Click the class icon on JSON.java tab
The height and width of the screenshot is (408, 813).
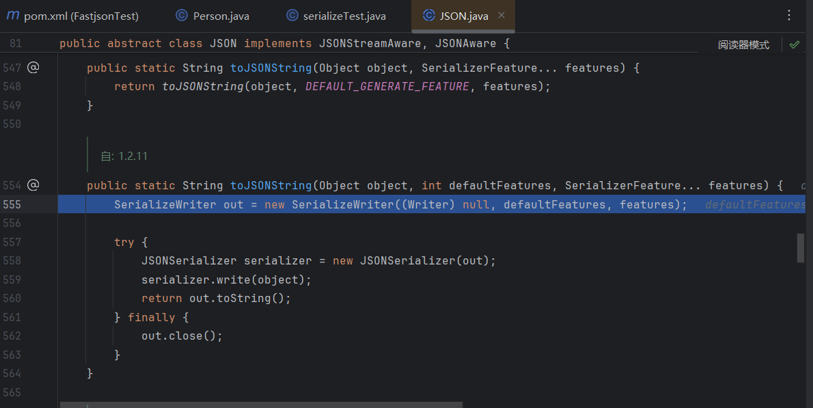click(428, 16)
